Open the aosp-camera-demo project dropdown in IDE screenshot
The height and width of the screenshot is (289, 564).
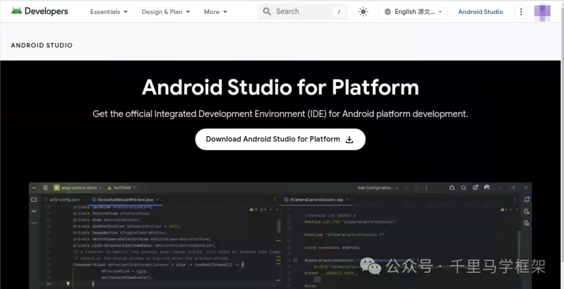[78, 188]
